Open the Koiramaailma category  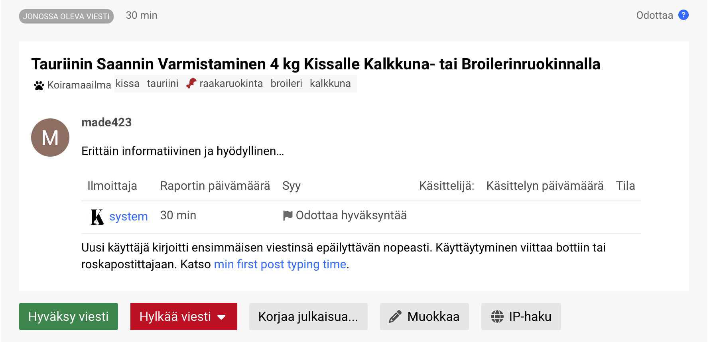pyautogui.click(x=79, y=85)
